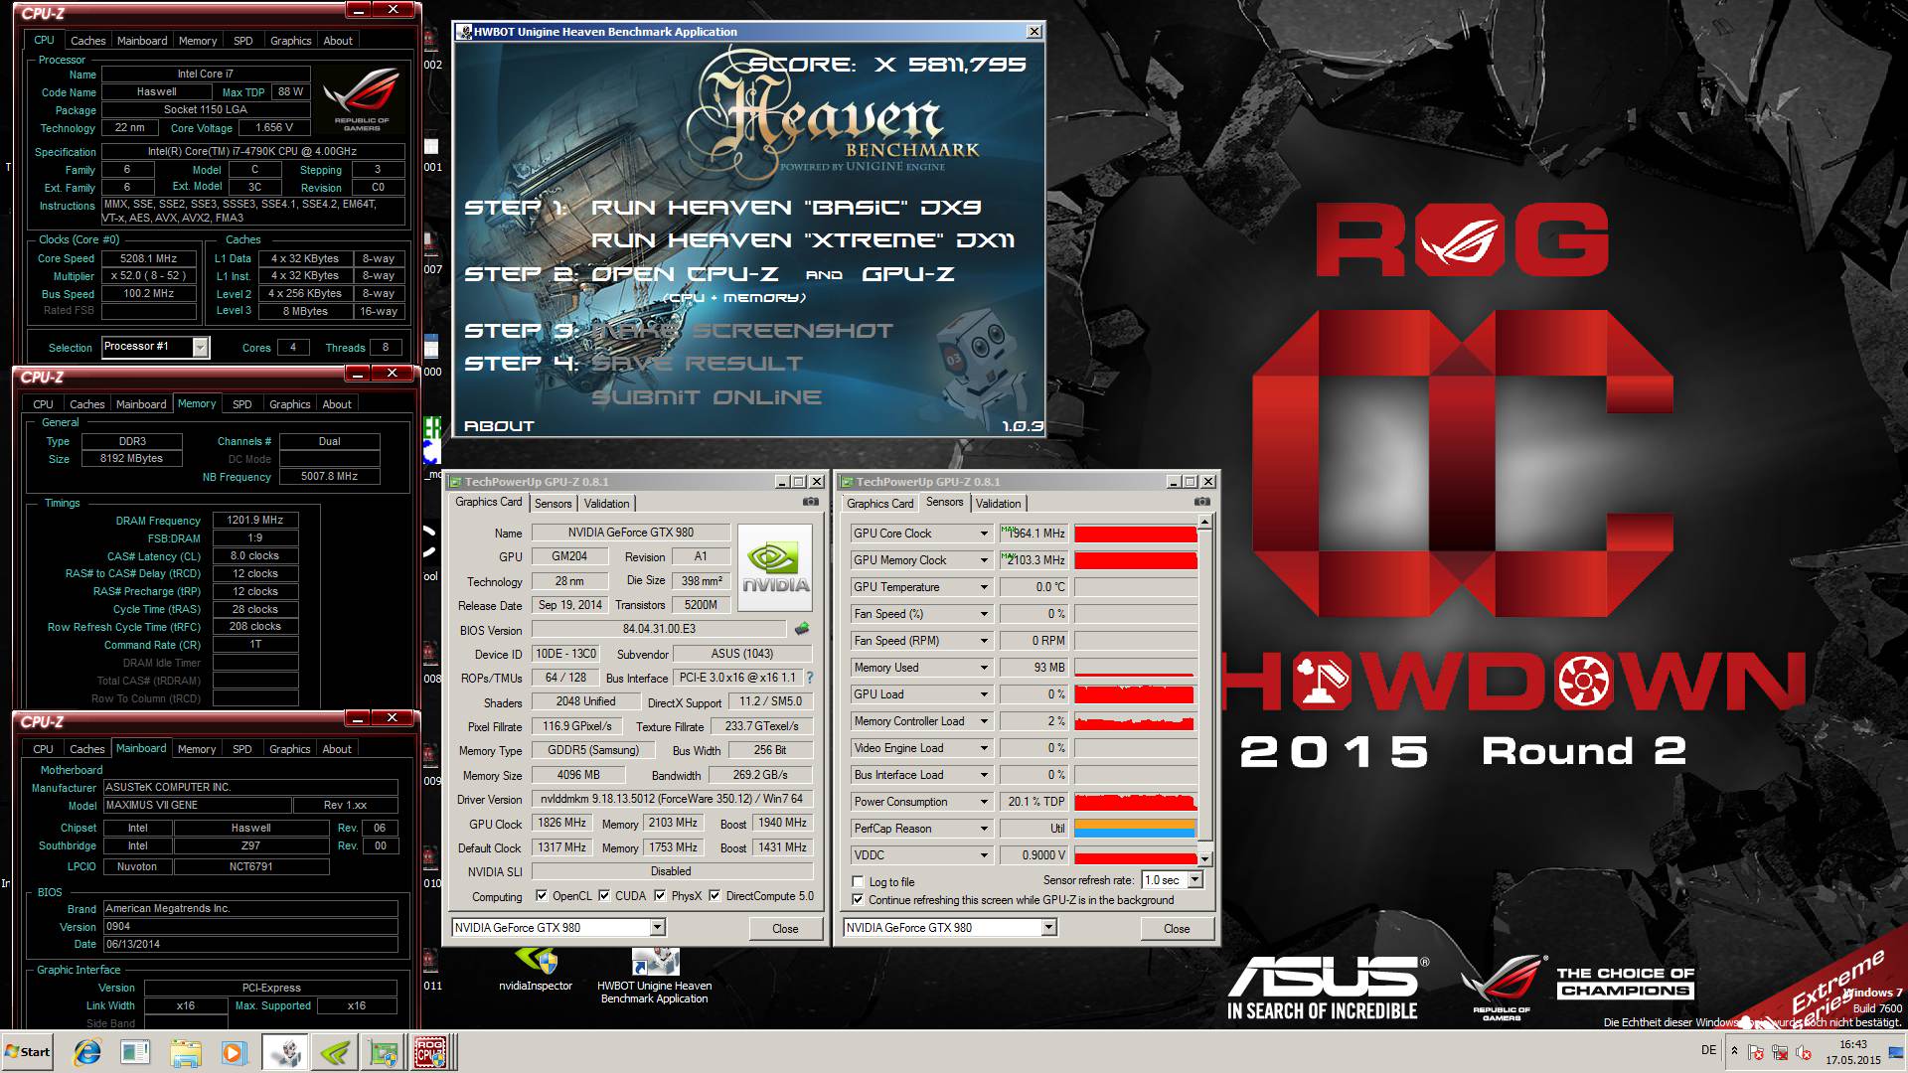
Task: Open Internet Explorer from the taskbar
Action: 87,1051
